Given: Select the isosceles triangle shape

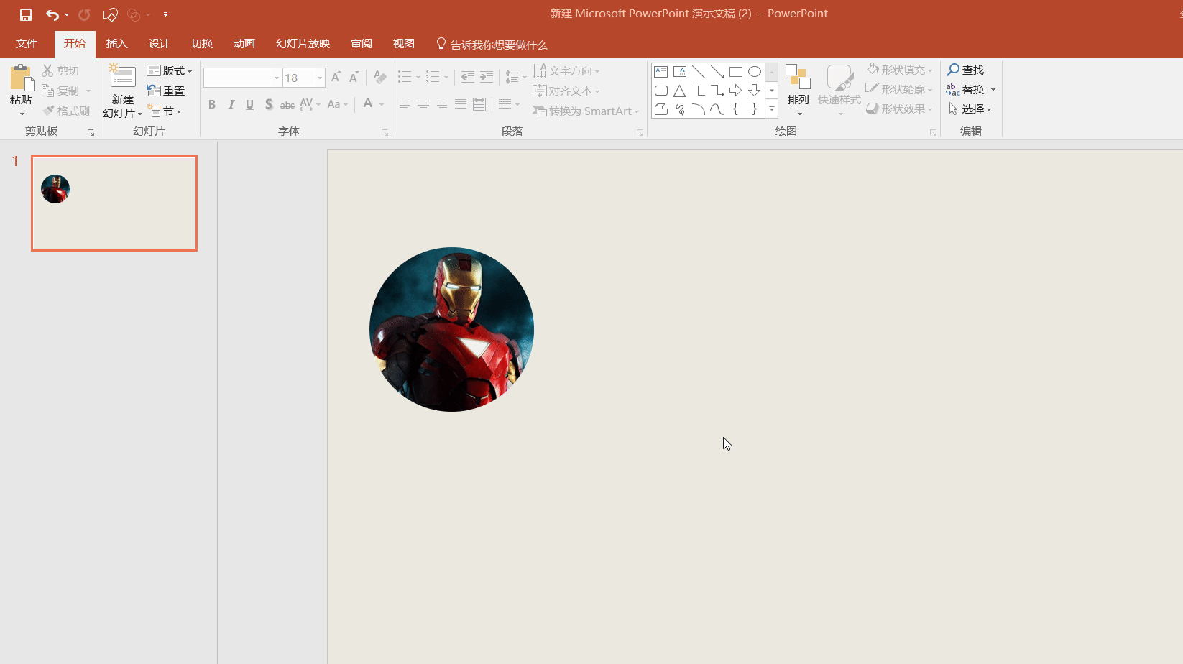Looking at the screenshot, I should [x=680, y=91].
